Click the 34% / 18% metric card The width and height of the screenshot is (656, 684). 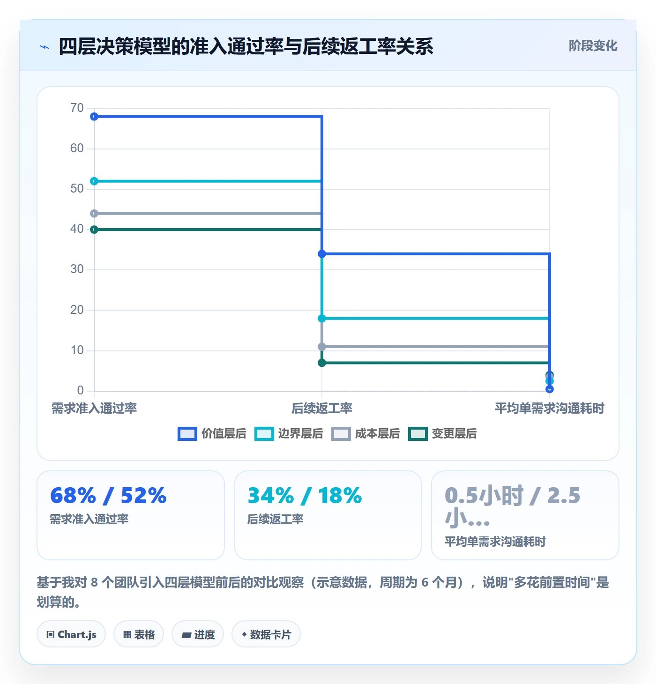point(328,515)
